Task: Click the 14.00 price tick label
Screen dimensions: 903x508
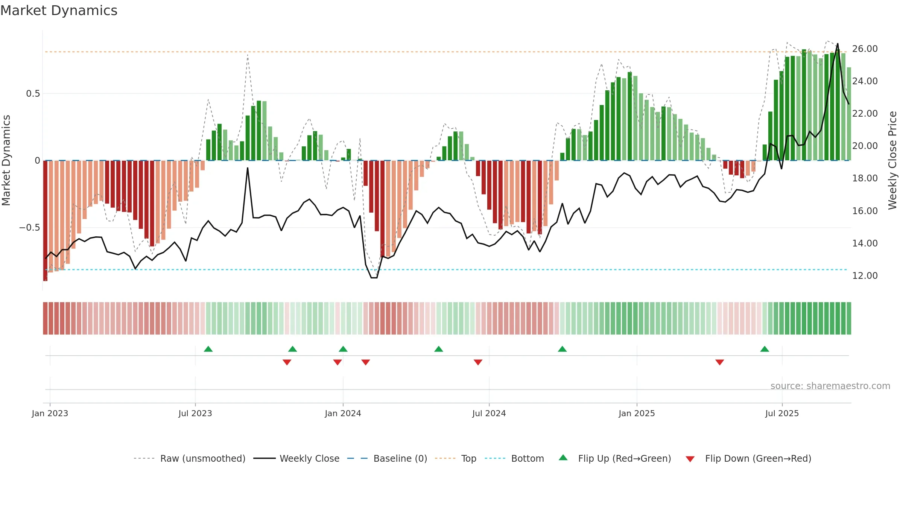Action: pos(865,243)
